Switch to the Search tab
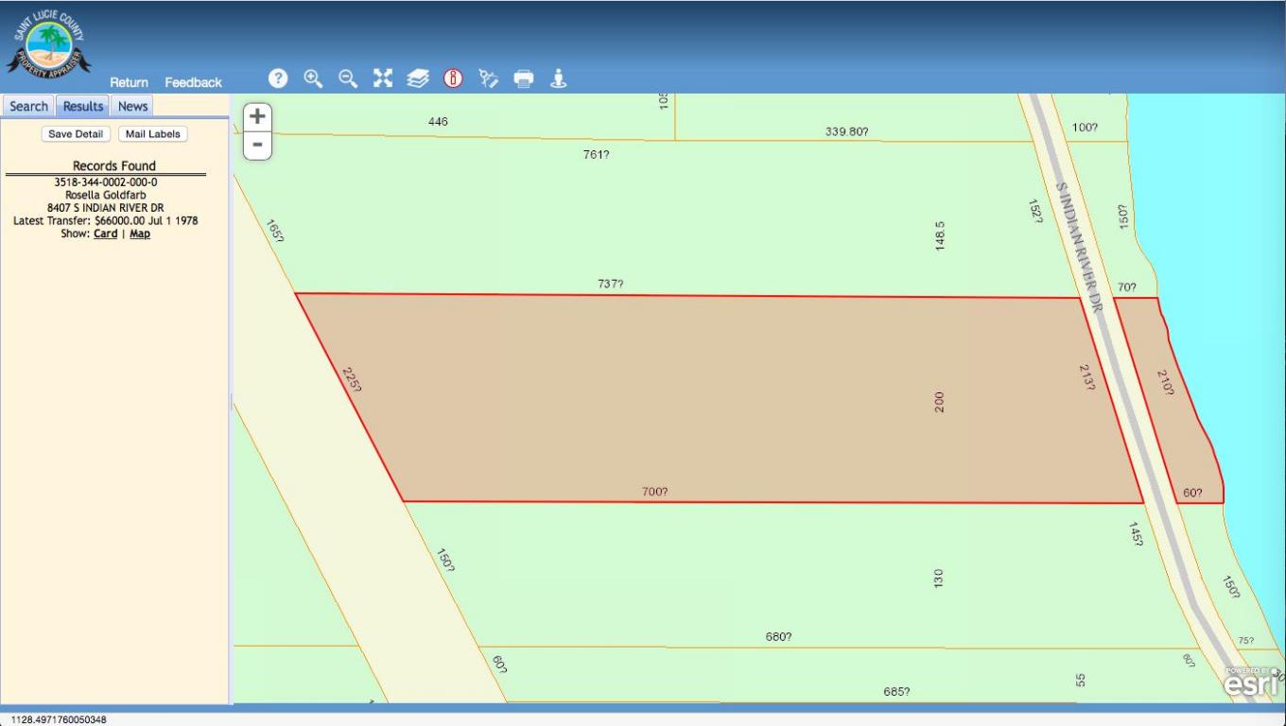The width and height of the screenshot is (1286, 726). point(28,106)
